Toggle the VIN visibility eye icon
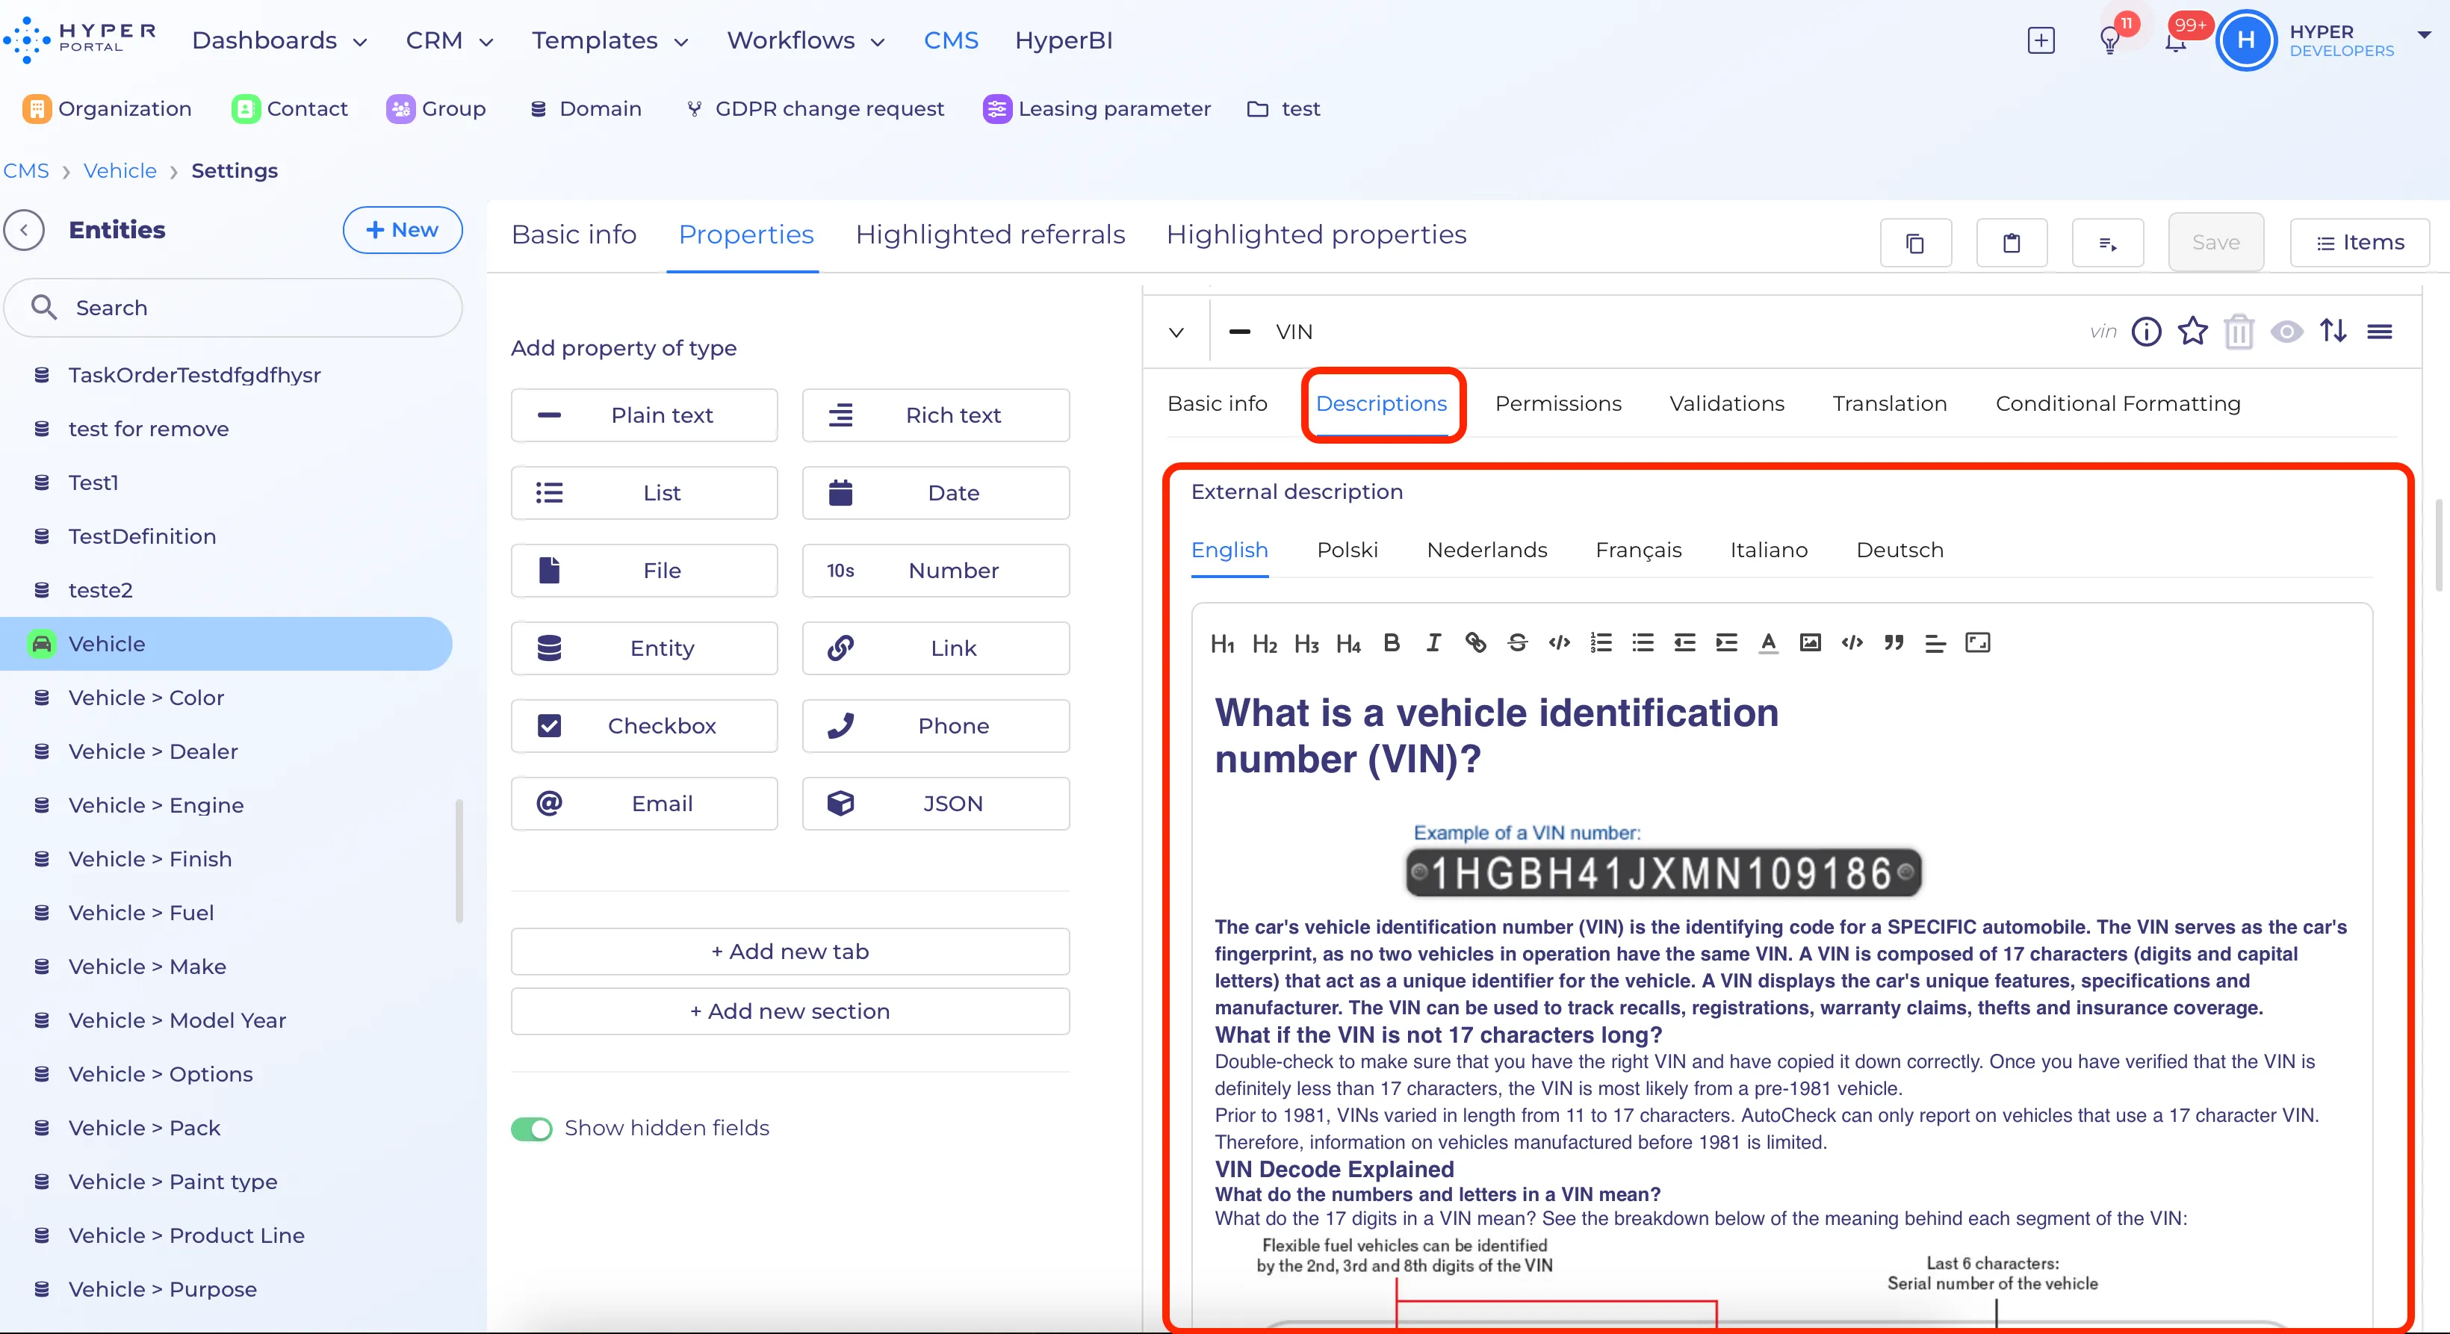Viewport: 2450px width, 1334px height. (x=2286, y=331)
